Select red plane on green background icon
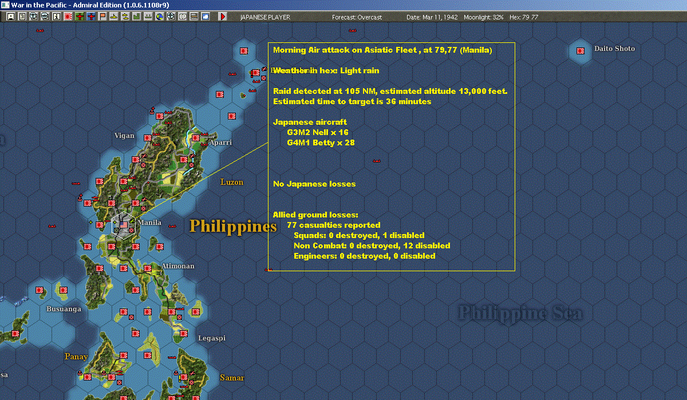Screen dimensions: 687x400 79,17
